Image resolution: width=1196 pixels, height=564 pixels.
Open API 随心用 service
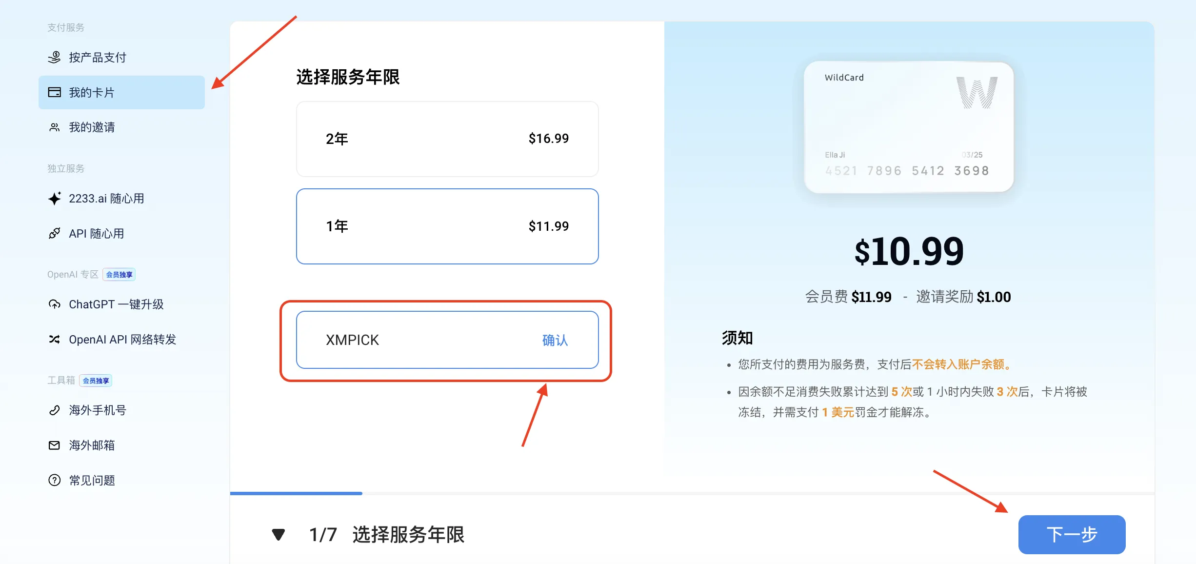tap(121, 234)
